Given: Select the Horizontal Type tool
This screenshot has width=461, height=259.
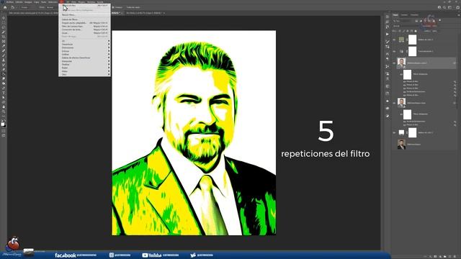Looking at the screenshot, I should click(x=4, y=93).
